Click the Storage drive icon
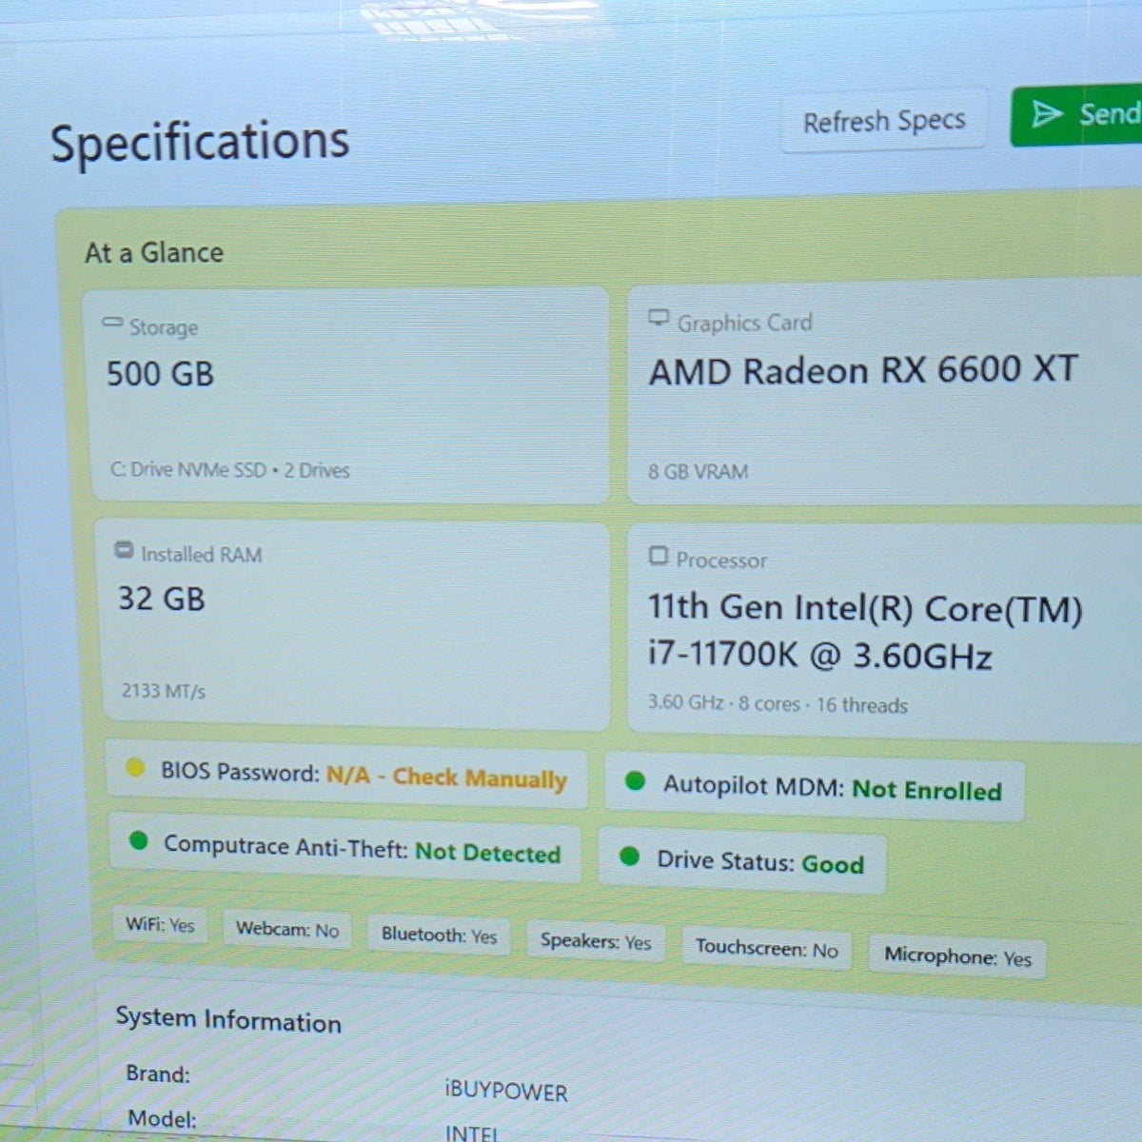Viewport: 1142px width, 1142px height. pos(112,324)
